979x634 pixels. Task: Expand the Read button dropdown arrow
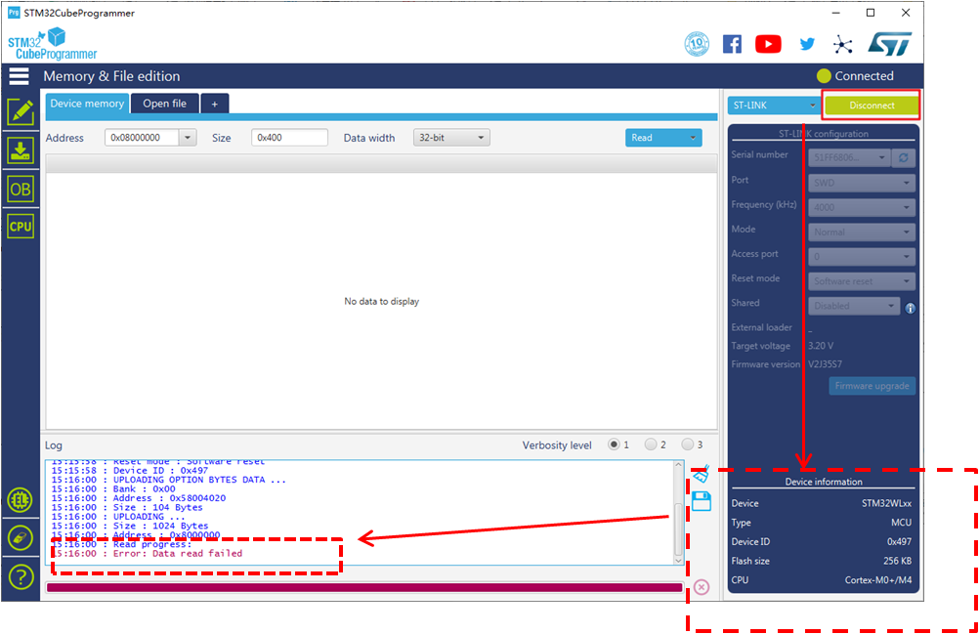coord(693,138)
